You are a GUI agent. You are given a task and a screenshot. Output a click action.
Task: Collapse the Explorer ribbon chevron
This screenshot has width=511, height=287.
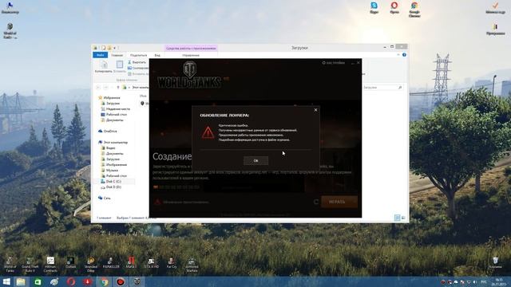[398, 55]
